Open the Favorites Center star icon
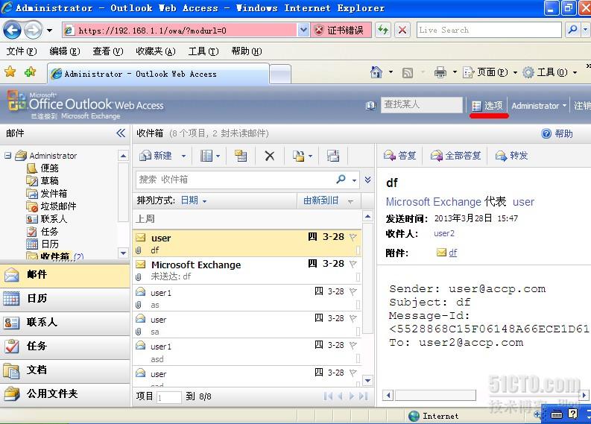 tap(10, 72)
